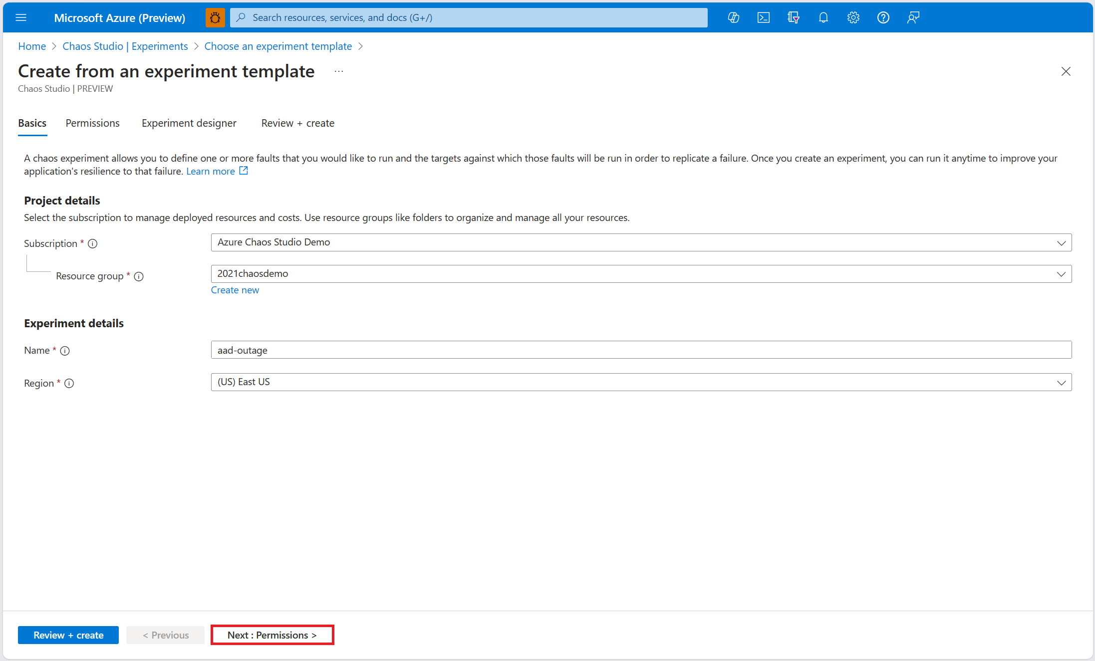Open the directories and subscriptions filter
1095x661 pixels.
coord(793,17)
